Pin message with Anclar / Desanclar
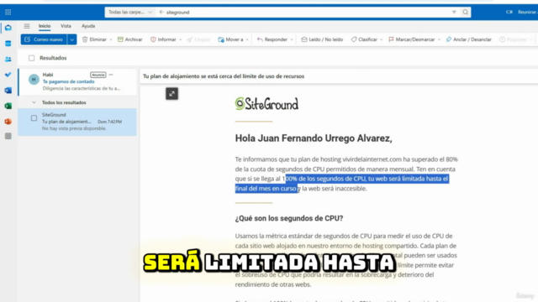Screen dimensions: 538x302 [469, 39]
